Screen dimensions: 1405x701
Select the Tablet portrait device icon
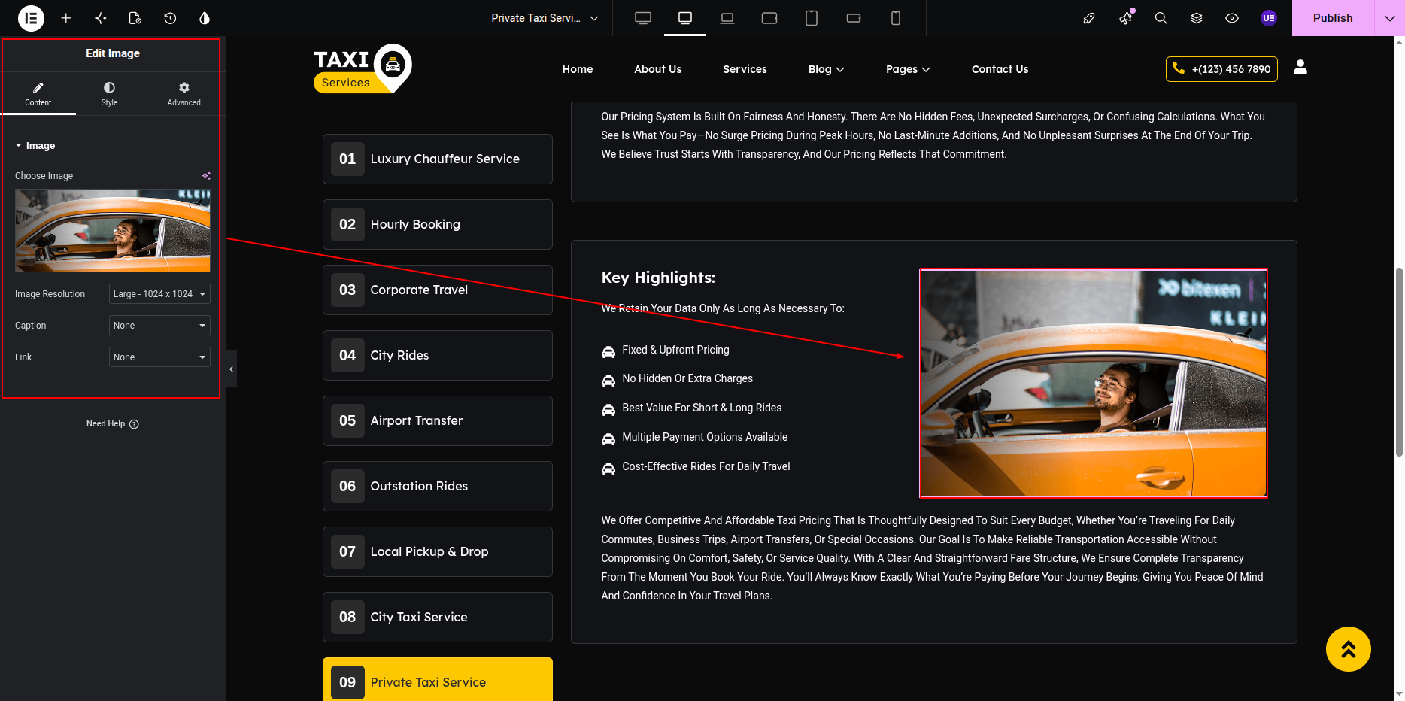tap(812, 18)
